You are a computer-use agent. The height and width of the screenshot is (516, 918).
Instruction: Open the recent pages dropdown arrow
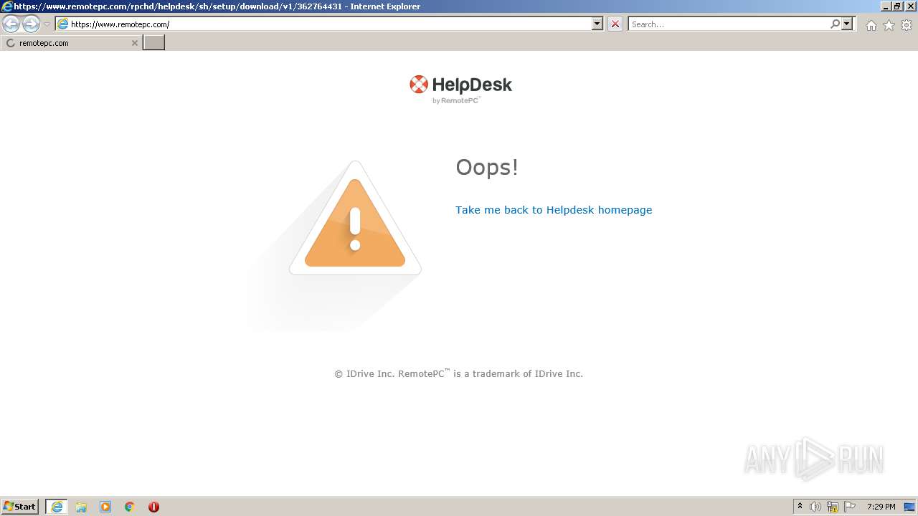(x=47, y=24)
